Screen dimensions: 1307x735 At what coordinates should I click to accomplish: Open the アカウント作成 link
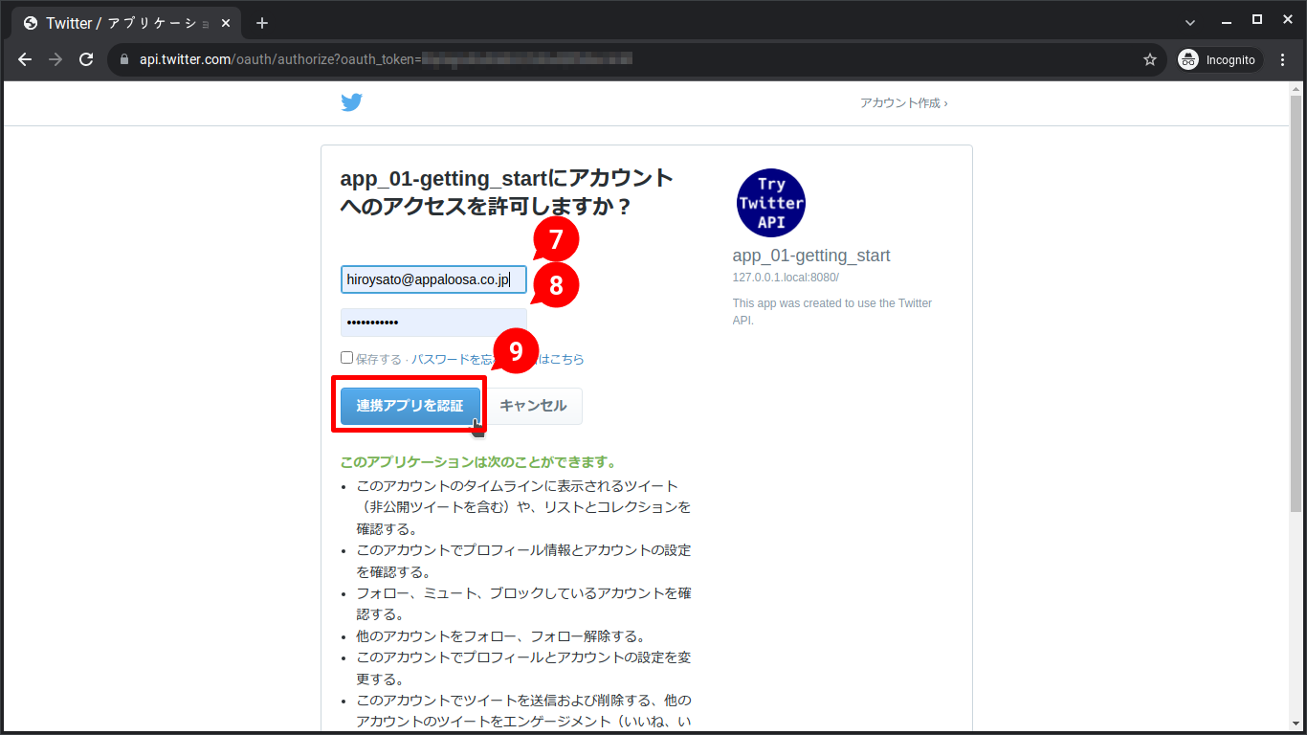903,102
